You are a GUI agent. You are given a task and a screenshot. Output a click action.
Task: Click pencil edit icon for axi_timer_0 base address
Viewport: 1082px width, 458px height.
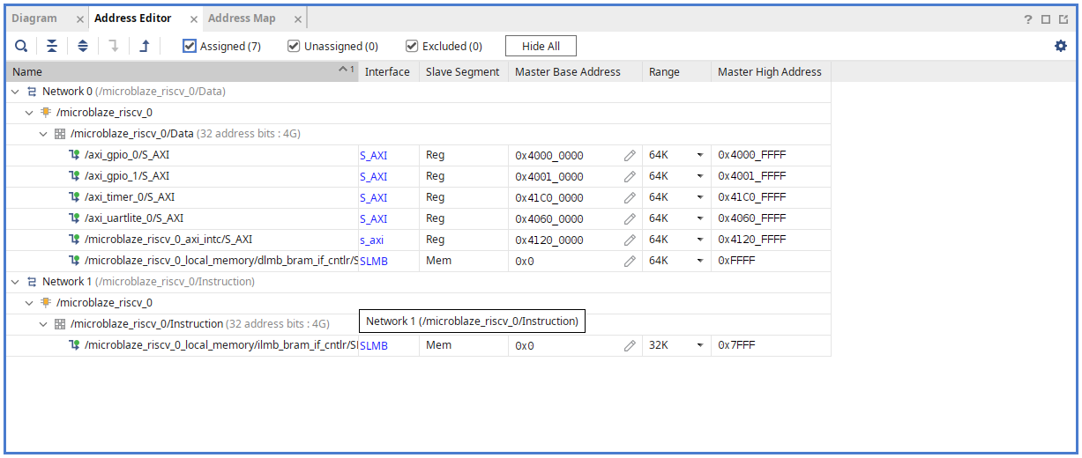pos(630,197)
